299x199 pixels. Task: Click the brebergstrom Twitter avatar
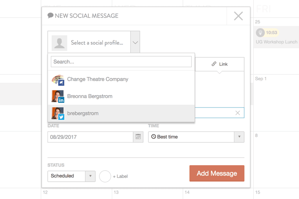point(58,113)
